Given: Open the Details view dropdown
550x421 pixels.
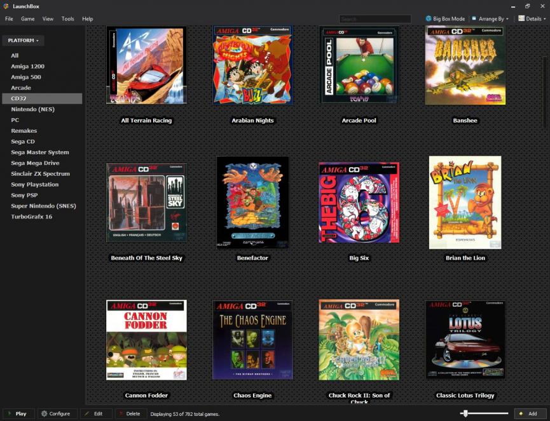Looking at the screenshot, I should tap(532, 19).
